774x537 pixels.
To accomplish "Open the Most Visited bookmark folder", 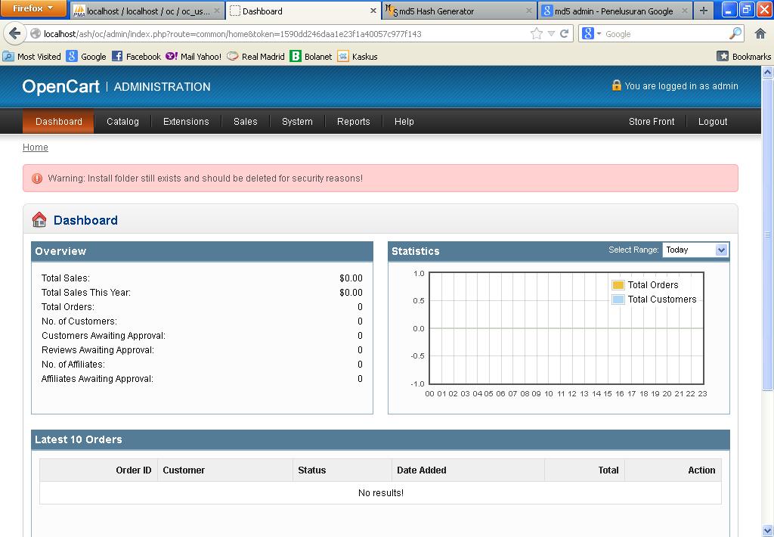I will (x=32, y=56).
